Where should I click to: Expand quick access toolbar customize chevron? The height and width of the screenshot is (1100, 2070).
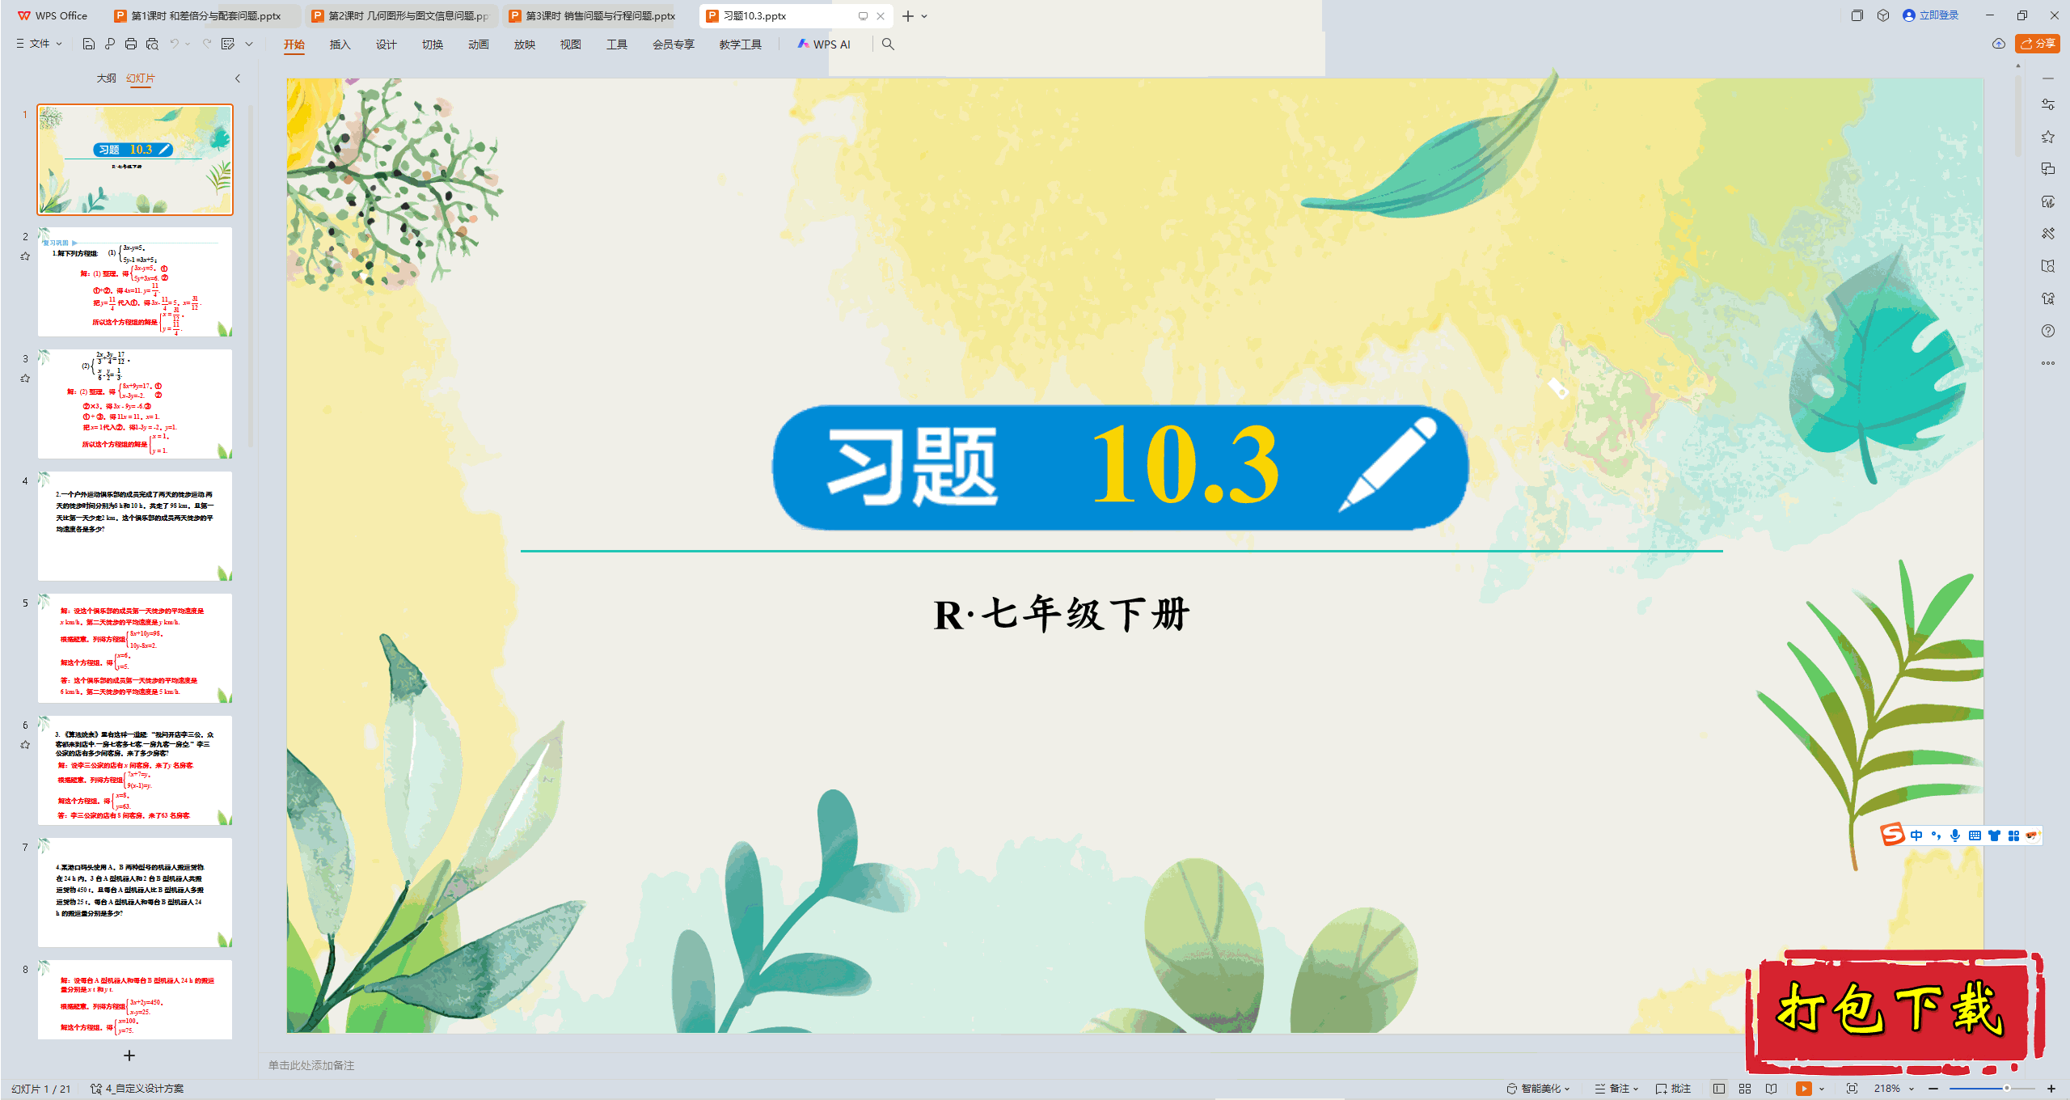(249, 44)
